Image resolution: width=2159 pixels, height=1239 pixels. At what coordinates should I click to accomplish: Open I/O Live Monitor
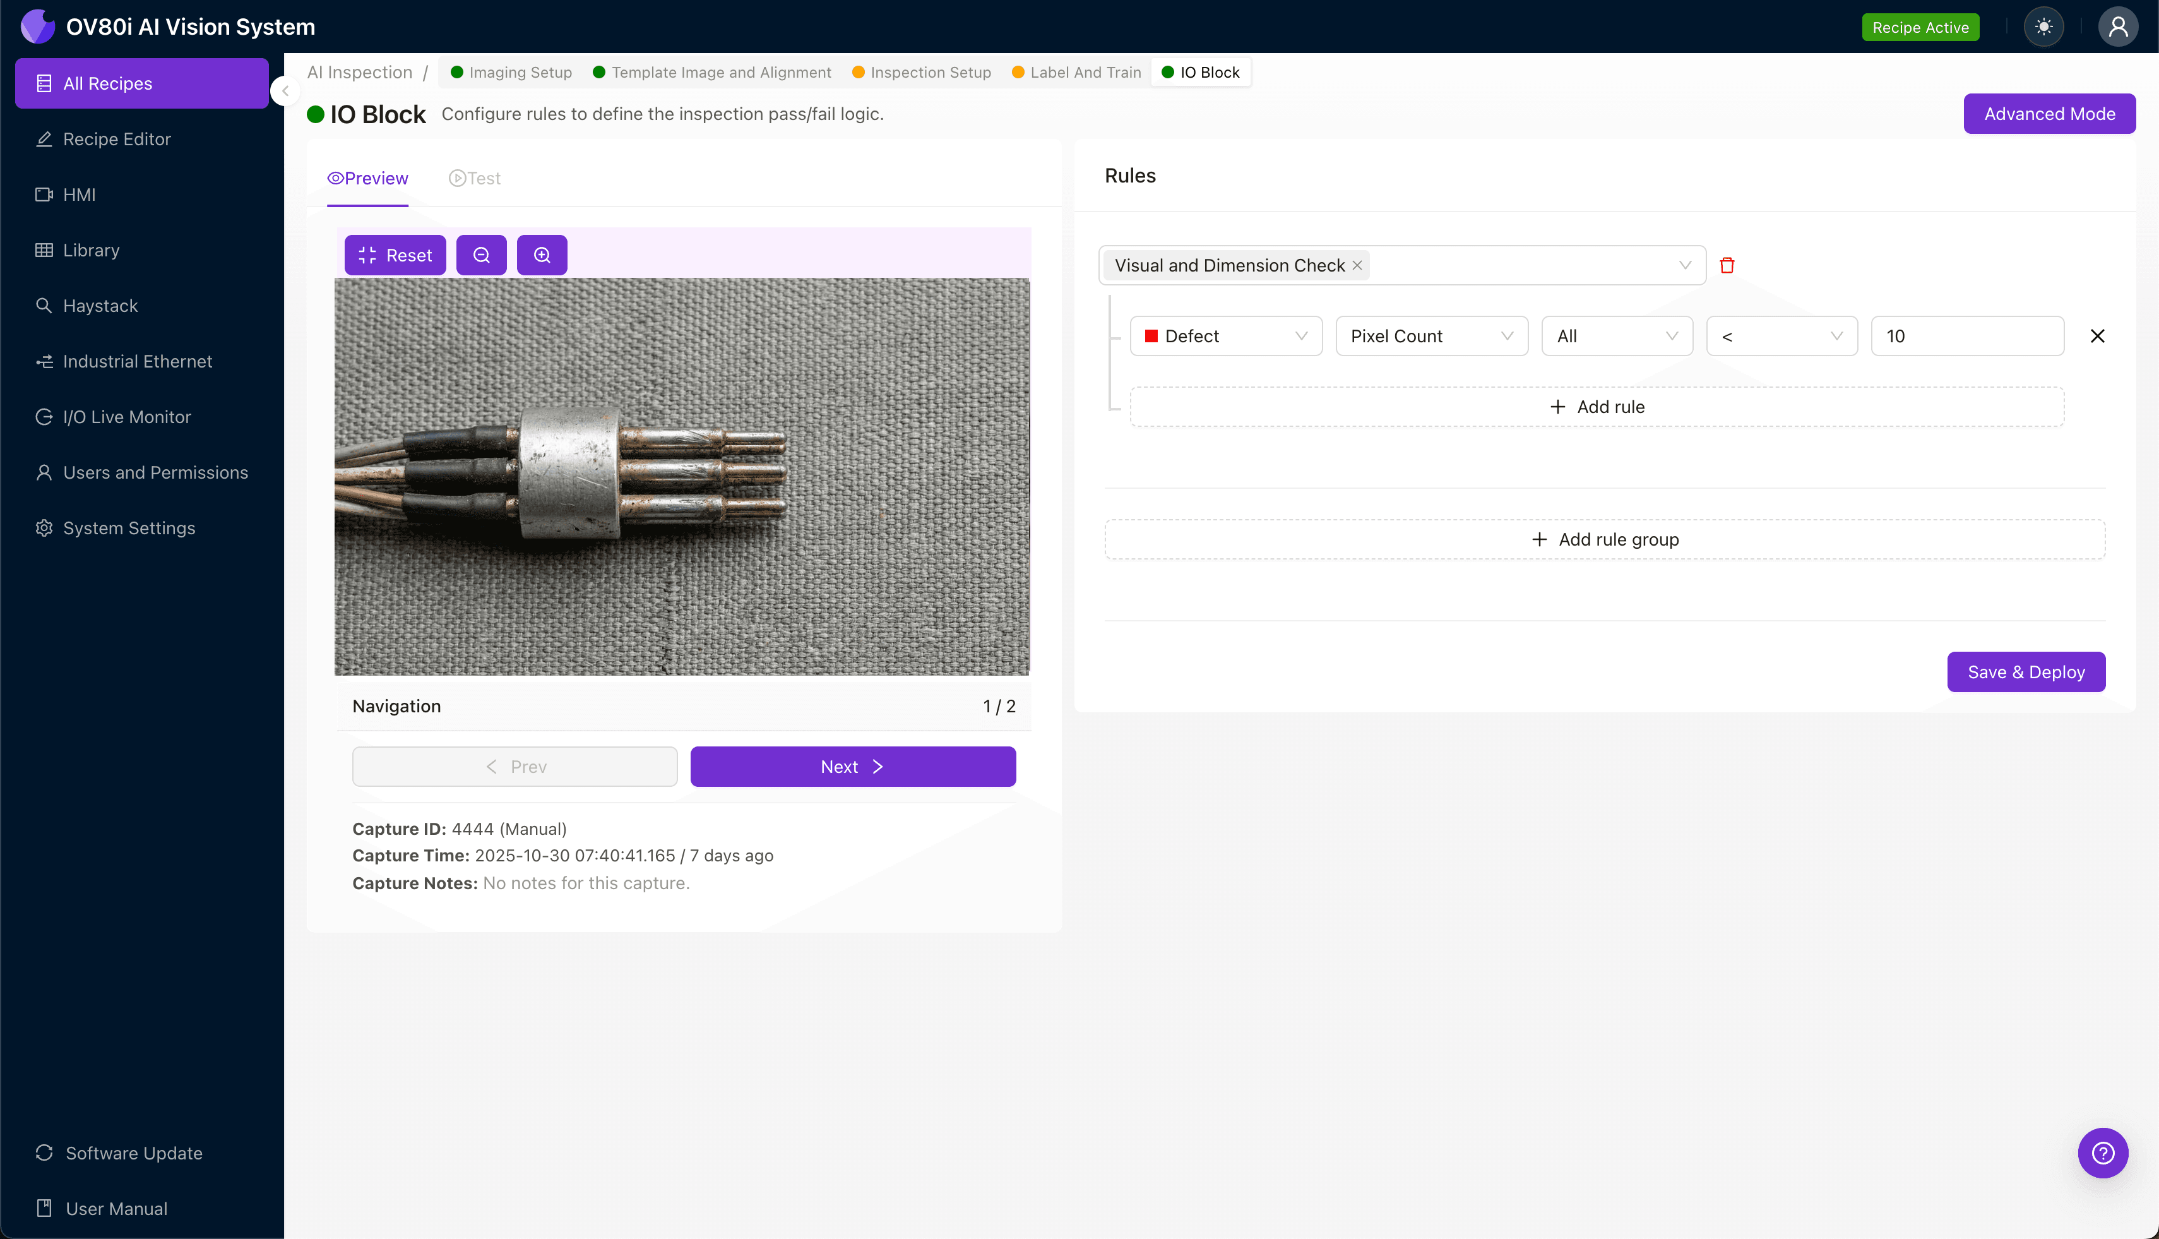142,417
